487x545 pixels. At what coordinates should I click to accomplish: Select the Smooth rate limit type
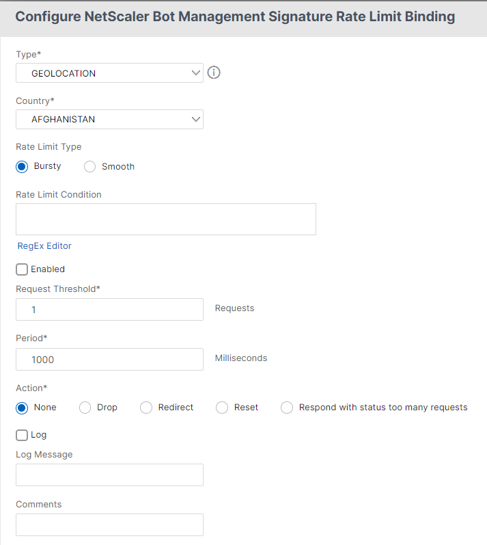(x=89, y=166)
